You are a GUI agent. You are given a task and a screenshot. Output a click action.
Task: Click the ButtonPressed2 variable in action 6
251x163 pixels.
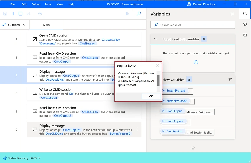(x=120, y=134)
